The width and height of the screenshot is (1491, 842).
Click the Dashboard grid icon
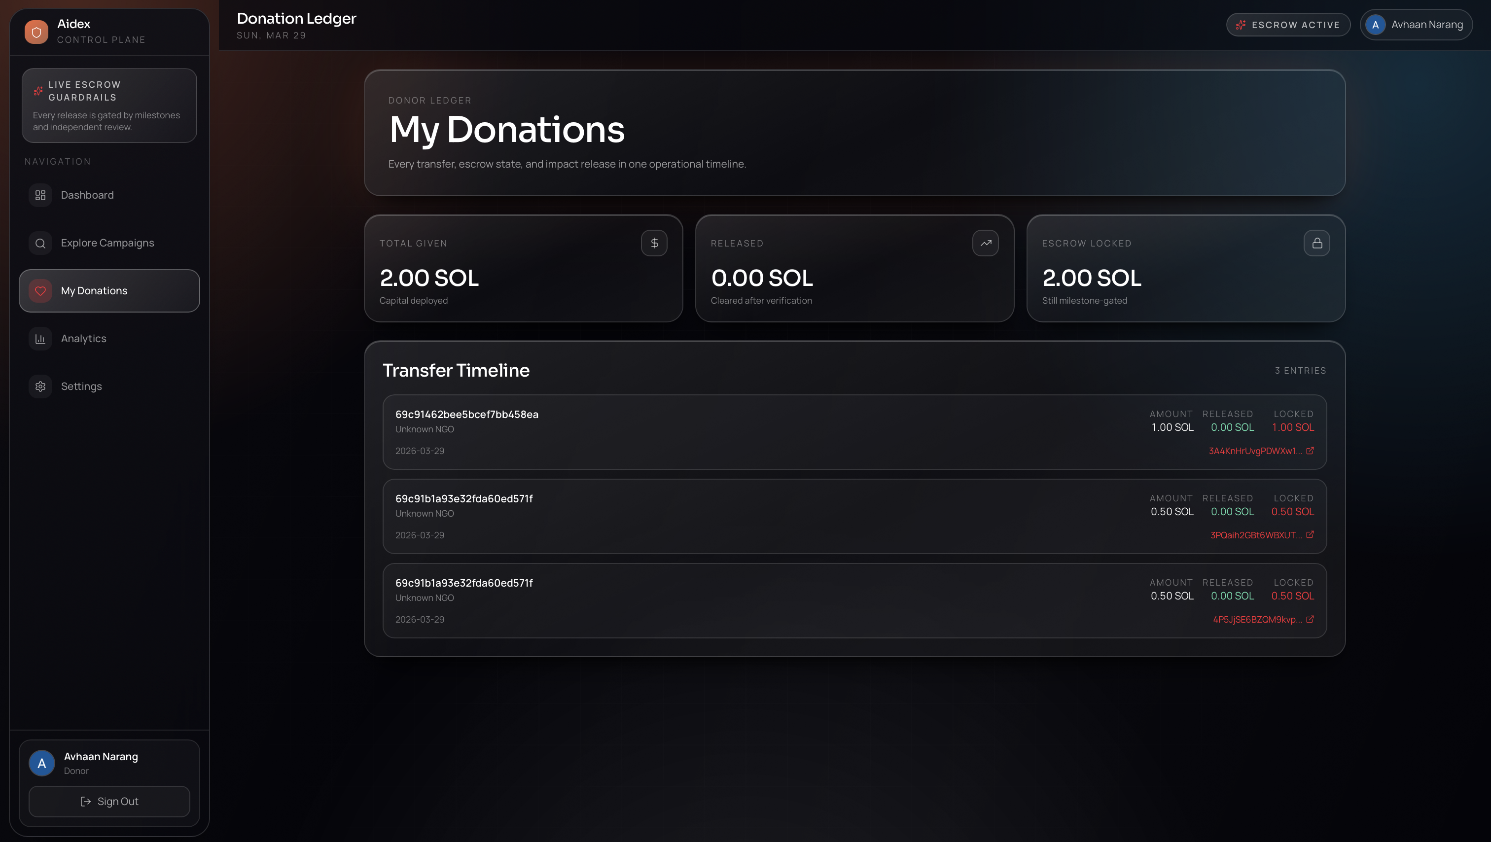point(40,195)
